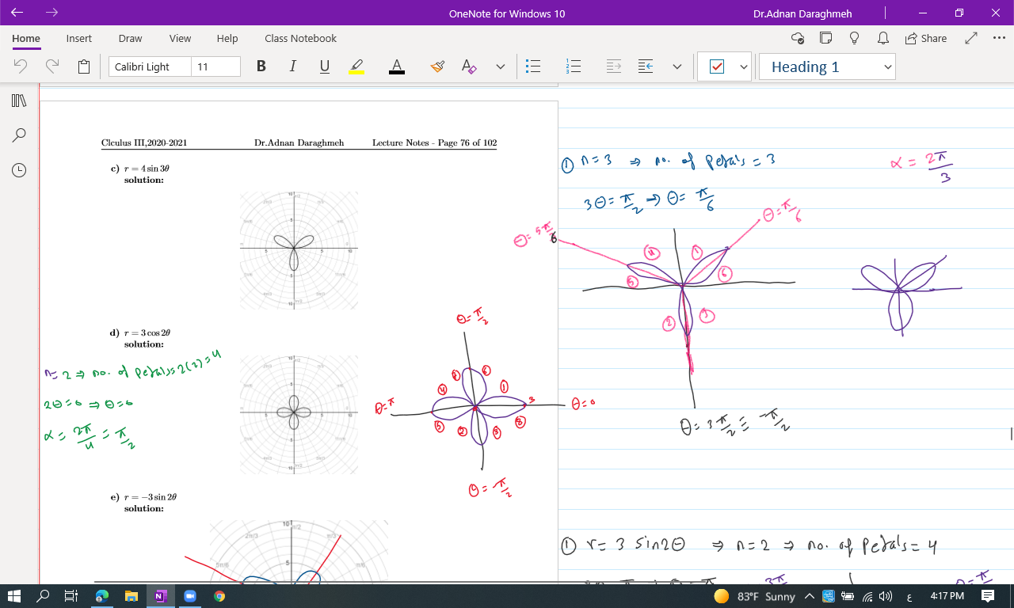Toggle Italic formatting
This screenshot has height=608, width=1014.
292,66
